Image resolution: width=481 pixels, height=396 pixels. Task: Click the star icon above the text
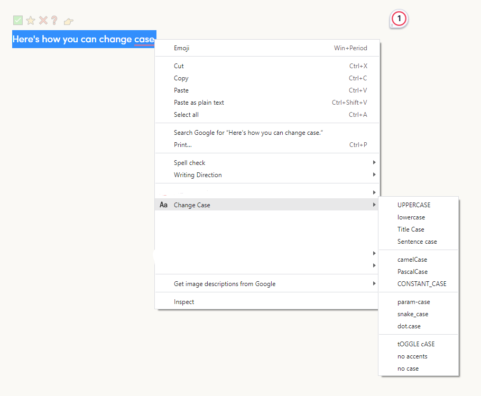tap(31, 21)
